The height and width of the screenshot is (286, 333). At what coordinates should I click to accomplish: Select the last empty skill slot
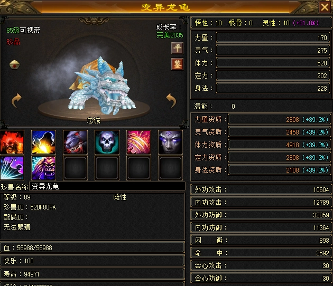click(x=170, y=168)
